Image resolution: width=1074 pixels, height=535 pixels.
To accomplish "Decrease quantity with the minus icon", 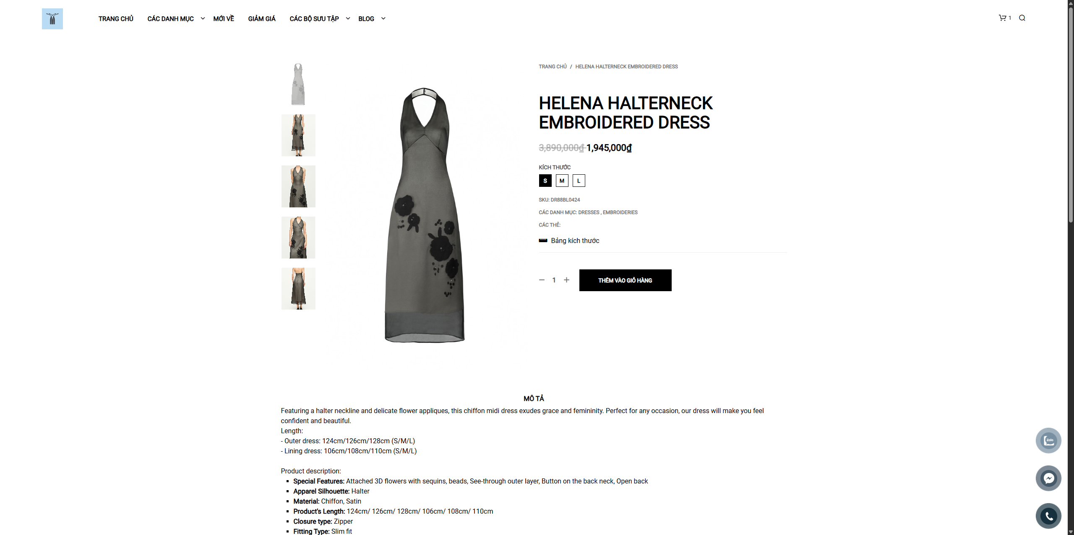I will pos(542,280).
